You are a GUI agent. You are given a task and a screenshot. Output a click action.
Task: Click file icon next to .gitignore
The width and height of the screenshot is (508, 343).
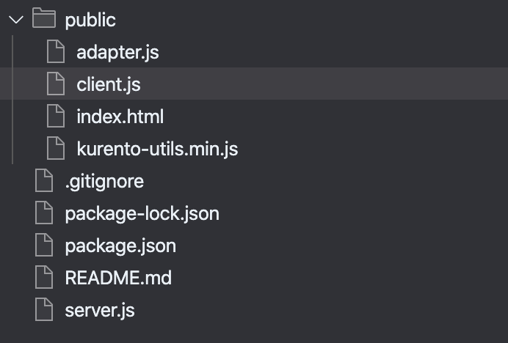pos(44,180)
